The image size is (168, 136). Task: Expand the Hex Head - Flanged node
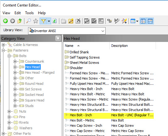15,72
